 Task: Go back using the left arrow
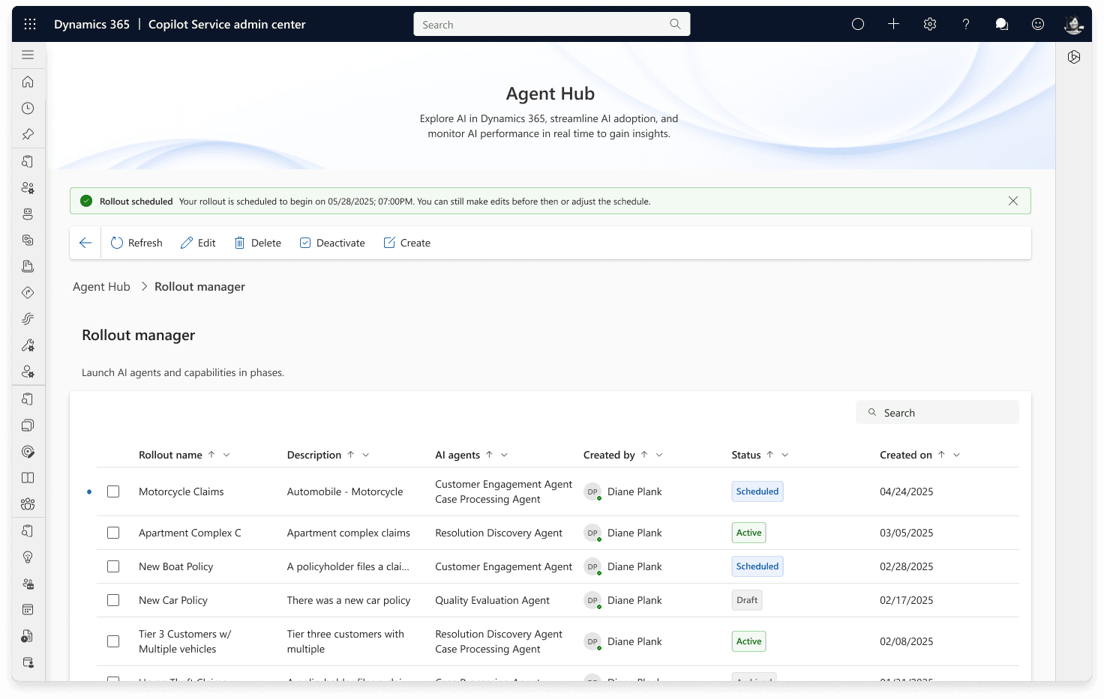85,243
